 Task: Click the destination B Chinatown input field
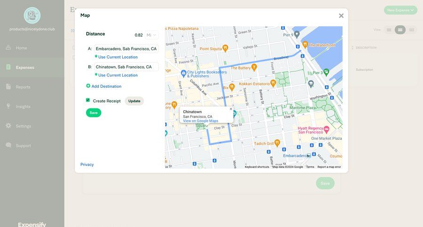point(126,67)
